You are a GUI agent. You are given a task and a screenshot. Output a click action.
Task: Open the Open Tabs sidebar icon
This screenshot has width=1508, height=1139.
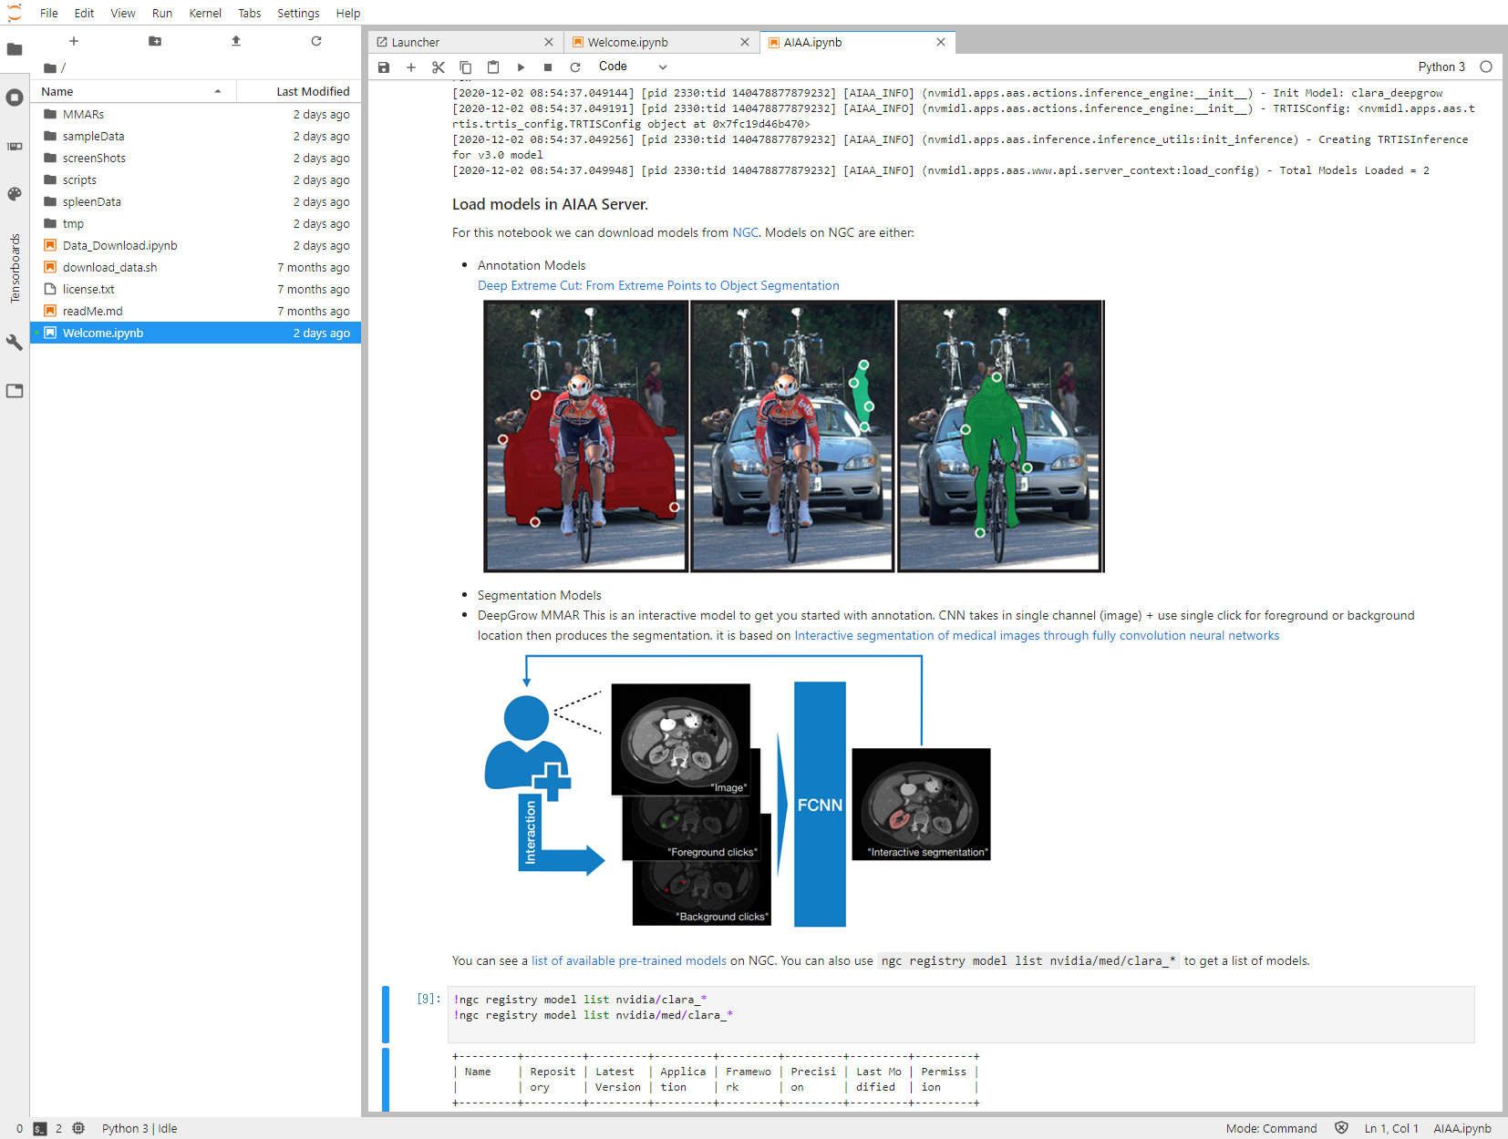pos(15,391)
